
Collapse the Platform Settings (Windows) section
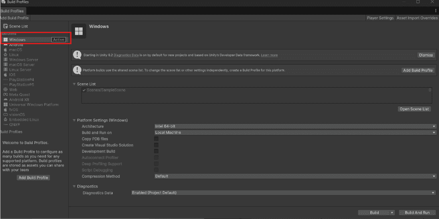coord(74,120)
